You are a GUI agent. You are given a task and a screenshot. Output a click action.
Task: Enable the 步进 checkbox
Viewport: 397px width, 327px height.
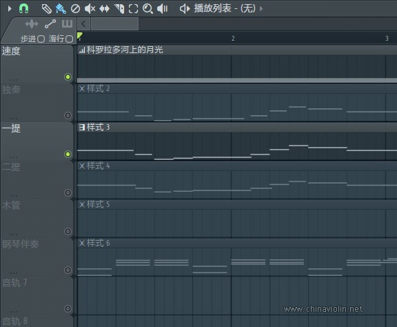(41, 39)
